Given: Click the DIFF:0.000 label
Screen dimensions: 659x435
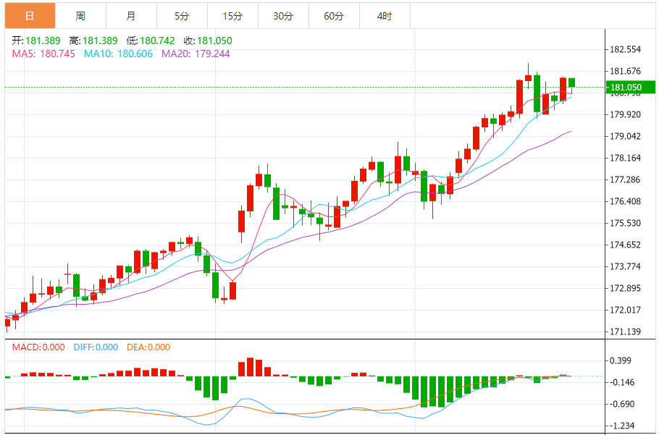Looking at the screenshot, I should [96, 347].
